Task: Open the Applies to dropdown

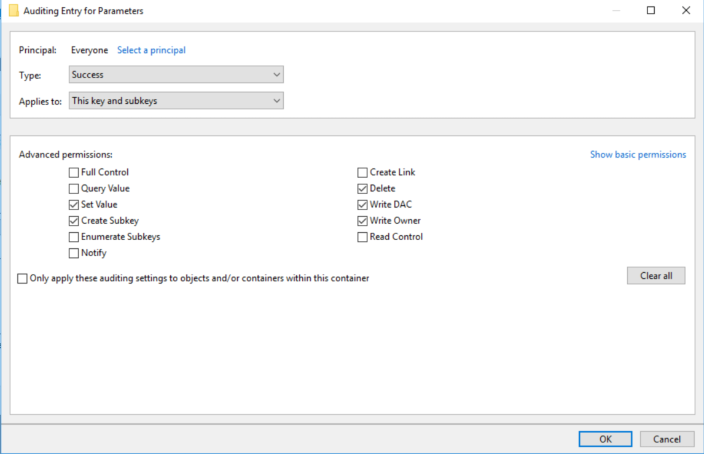Action: tap(176, 100)
